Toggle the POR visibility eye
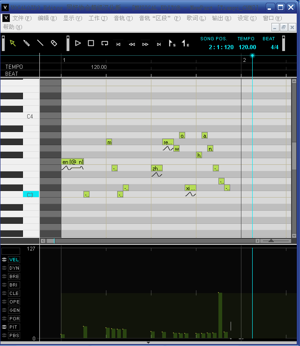 click(x=4, y=318)
